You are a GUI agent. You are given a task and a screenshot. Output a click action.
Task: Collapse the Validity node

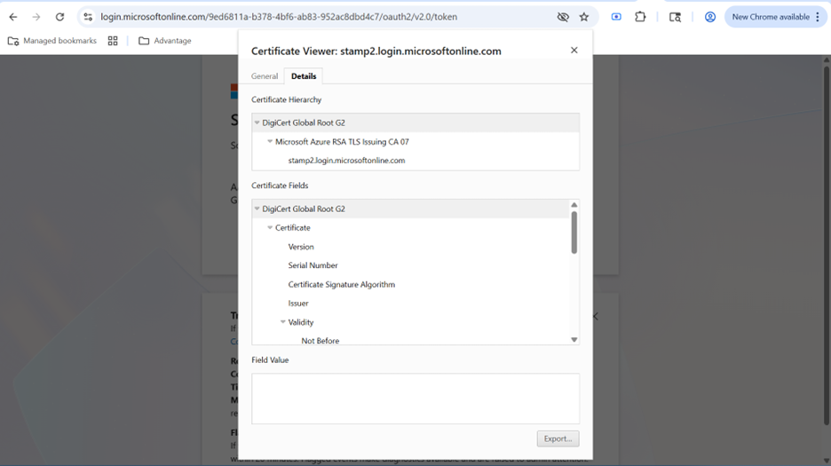tap(283, 322)
